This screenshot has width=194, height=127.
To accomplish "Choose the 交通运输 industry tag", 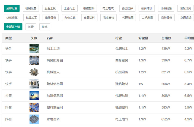I will 186,18.
